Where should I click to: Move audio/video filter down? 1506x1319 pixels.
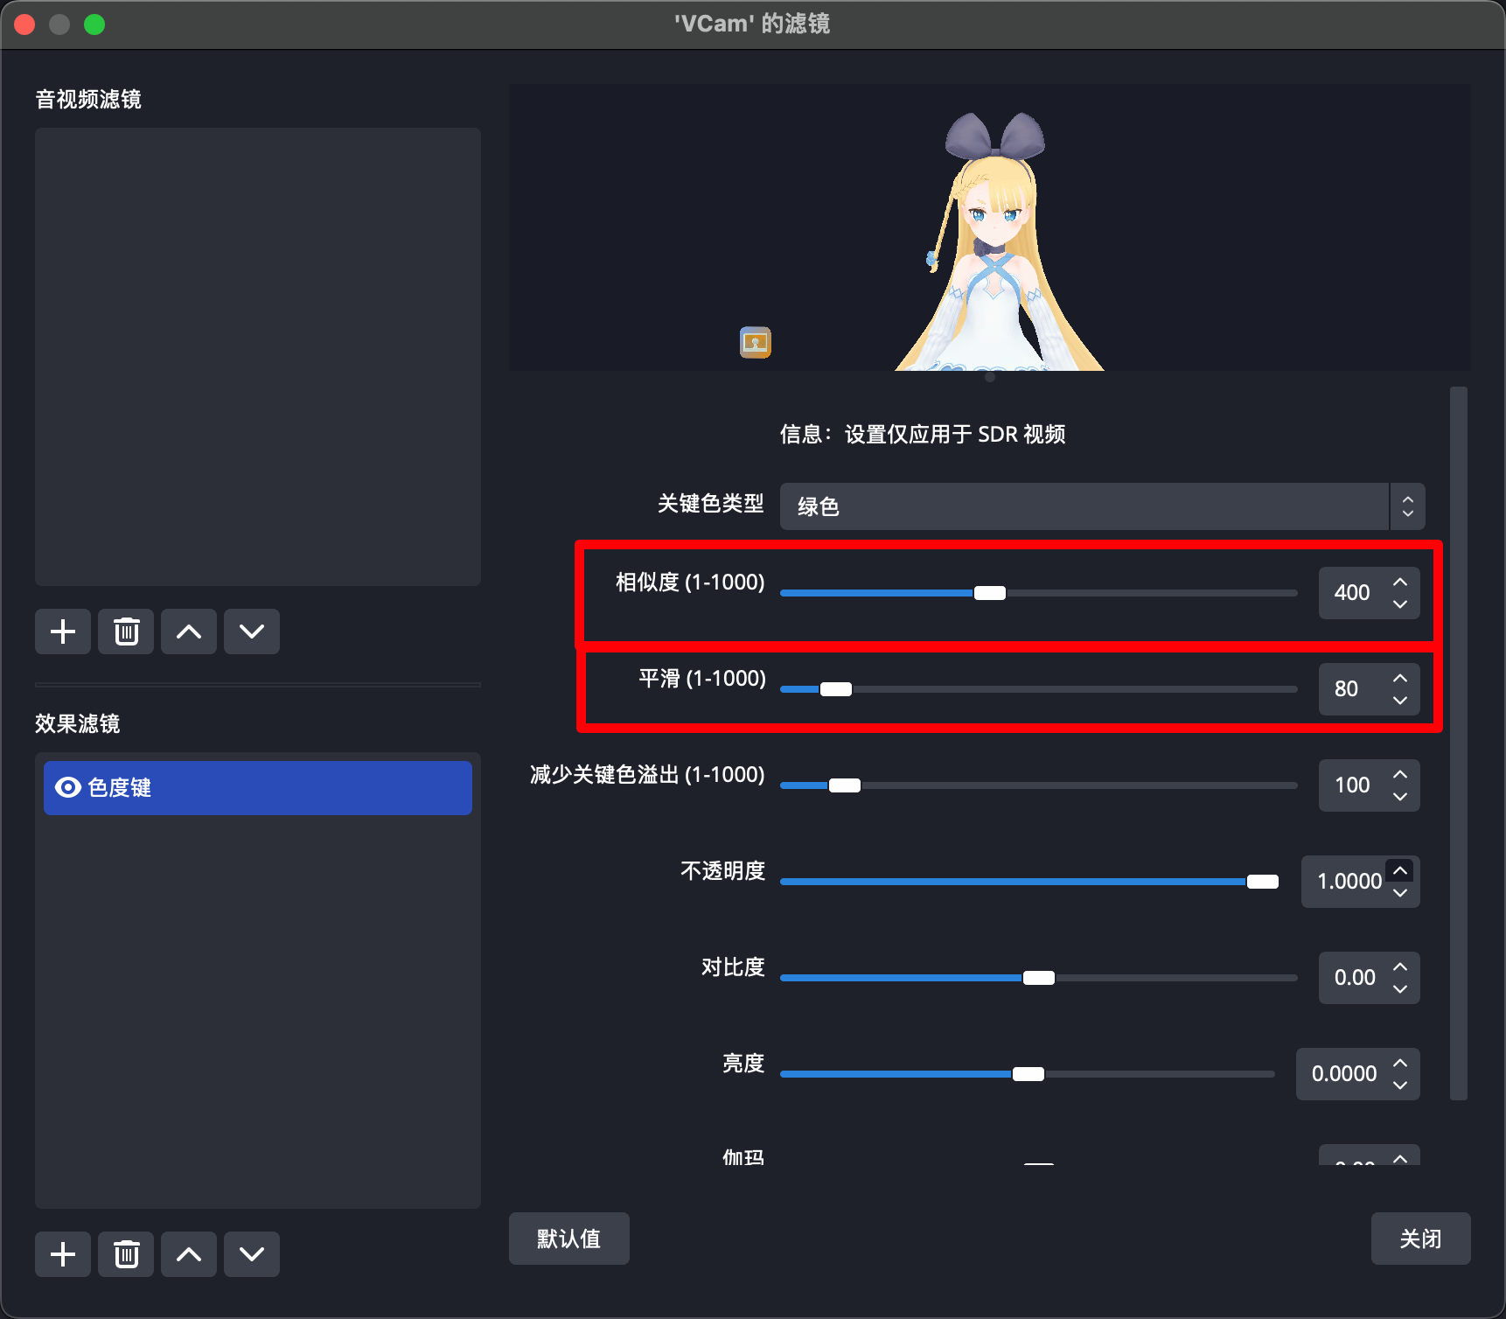252,632
